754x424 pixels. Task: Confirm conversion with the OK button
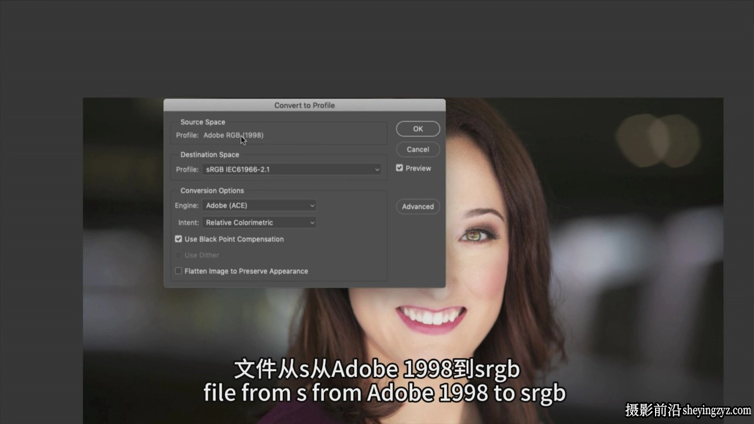coord(418,129)
